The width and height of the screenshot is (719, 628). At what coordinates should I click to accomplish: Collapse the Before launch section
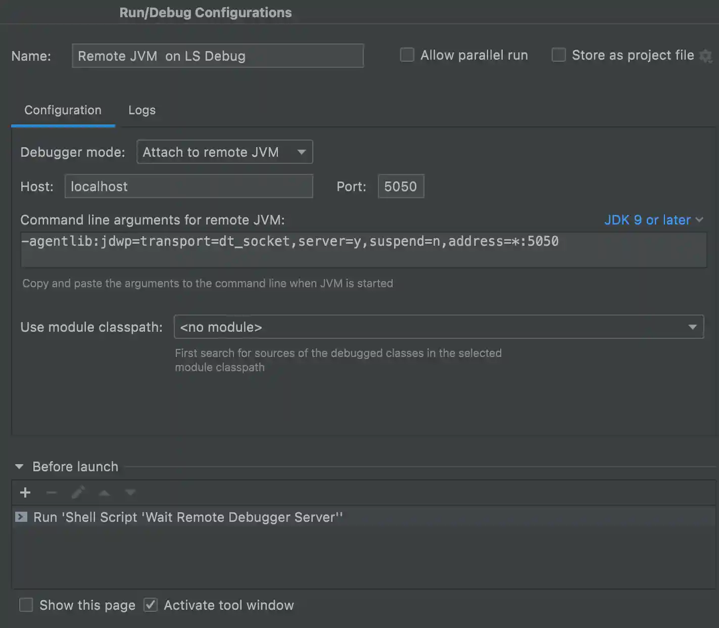pyautogui.click(x=19, y=466)
